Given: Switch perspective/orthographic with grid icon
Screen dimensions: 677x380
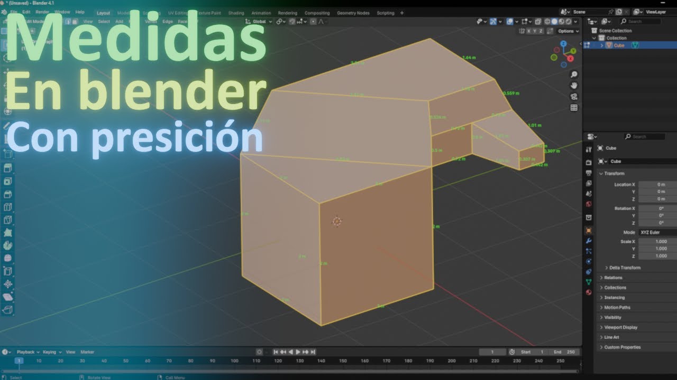Looking at the screenshot, I should click(x=574, y=108).
